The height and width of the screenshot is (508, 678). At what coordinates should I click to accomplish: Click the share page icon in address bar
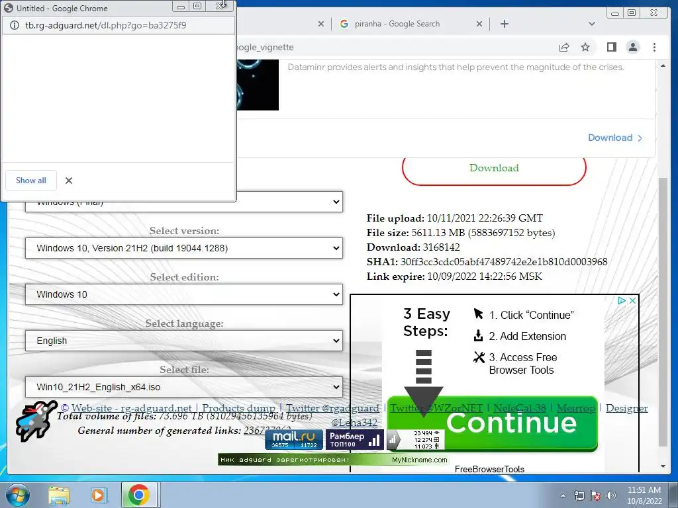[564, 47]
